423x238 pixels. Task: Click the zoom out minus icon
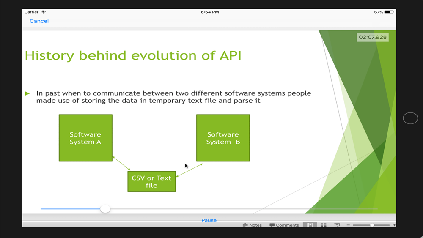click(348, 225)
